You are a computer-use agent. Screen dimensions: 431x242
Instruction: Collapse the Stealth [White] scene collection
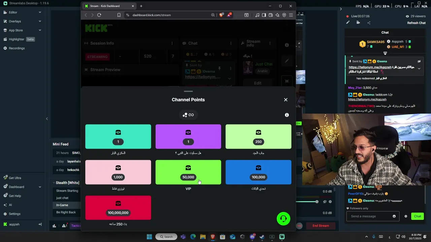click(x=54, y=183)
